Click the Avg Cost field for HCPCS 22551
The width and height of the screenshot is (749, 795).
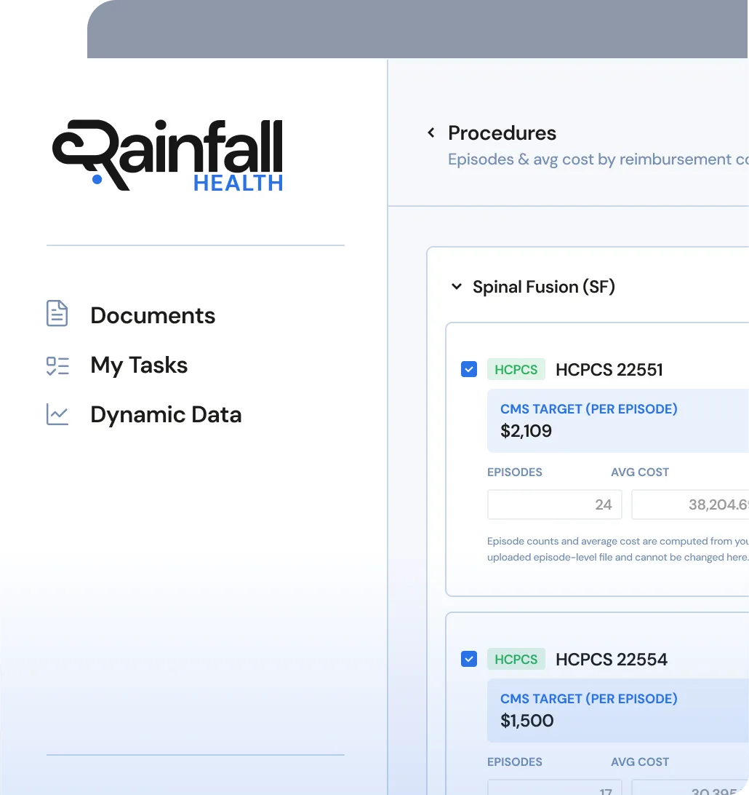(x=690, y=505)
